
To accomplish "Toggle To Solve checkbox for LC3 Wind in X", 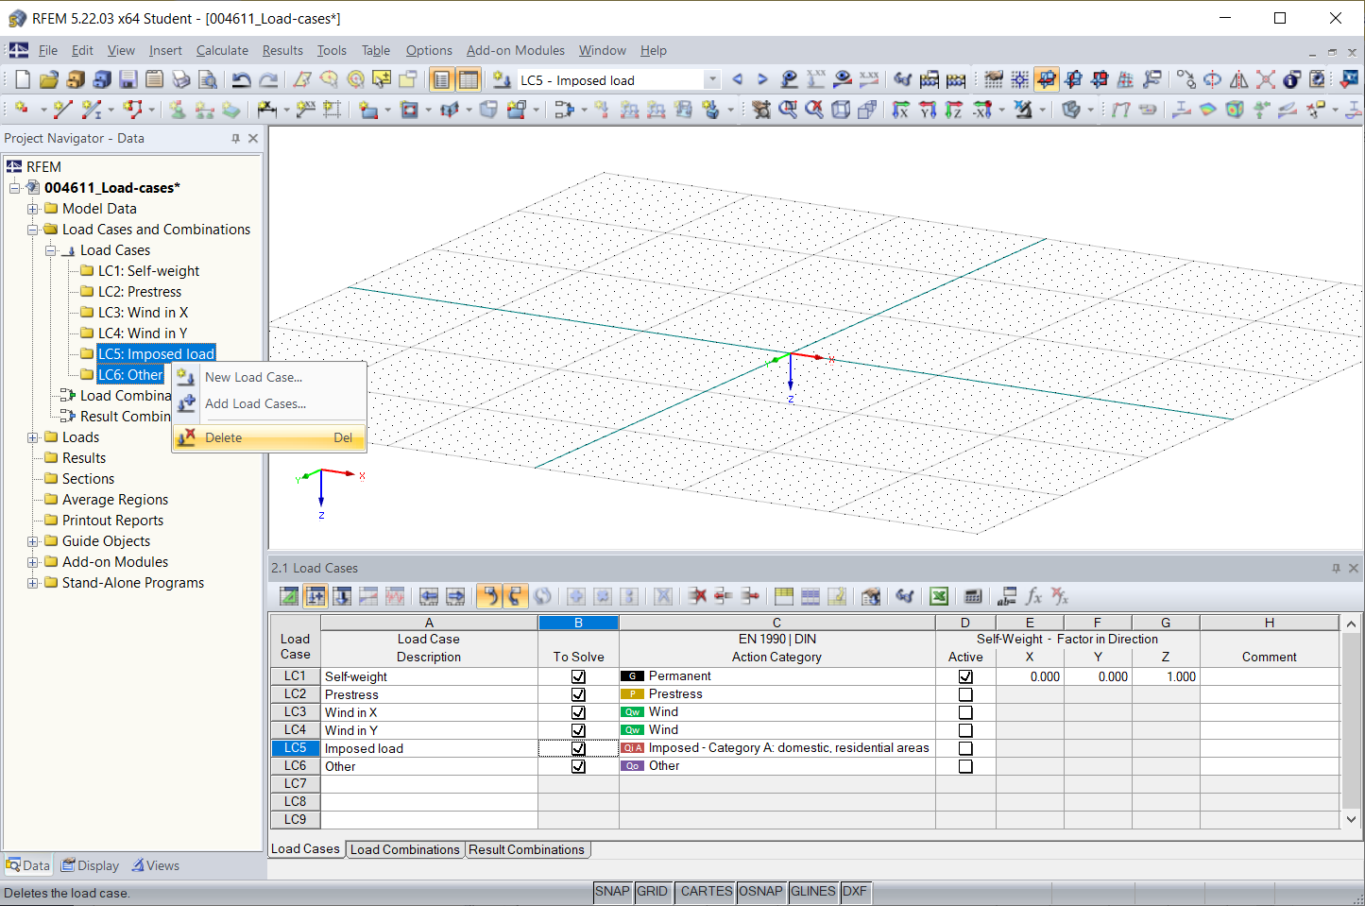I will pyautogui.click(x=578, y=712).
